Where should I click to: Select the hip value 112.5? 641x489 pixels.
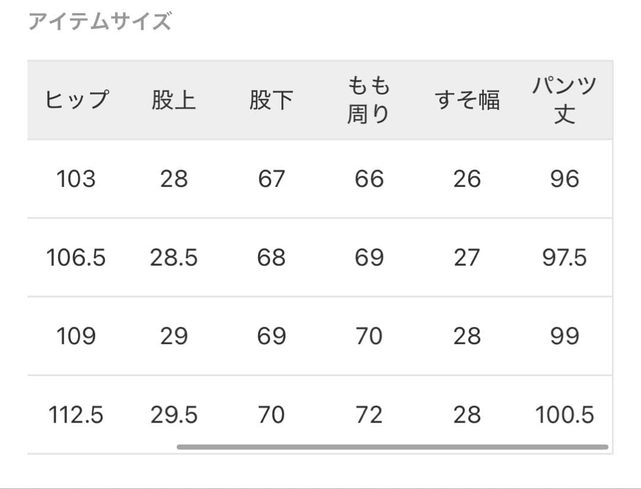pyautogui.click(x=76, y=415)
